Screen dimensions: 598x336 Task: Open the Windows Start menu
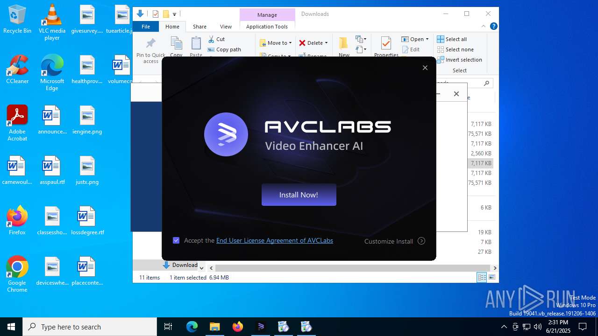[11, 327]
